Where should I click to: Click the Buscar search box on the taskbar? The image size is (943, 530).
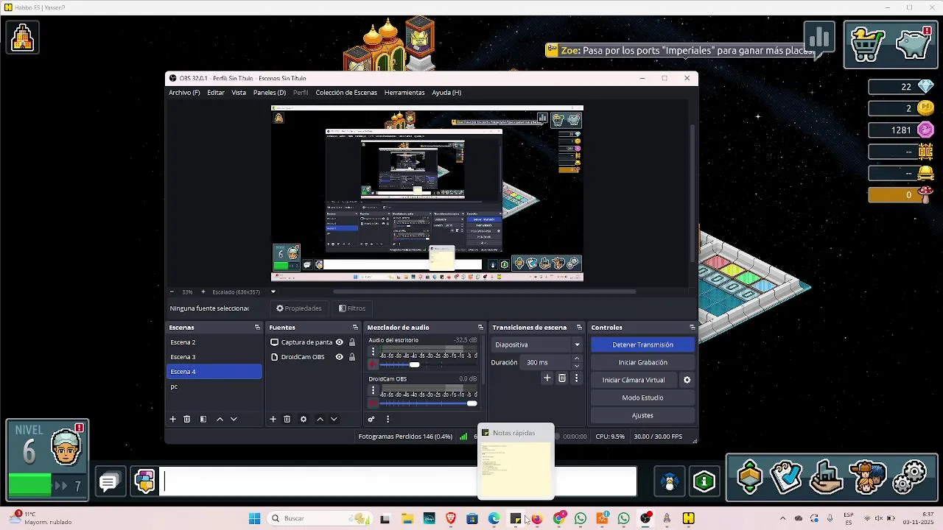pos(319,518)
